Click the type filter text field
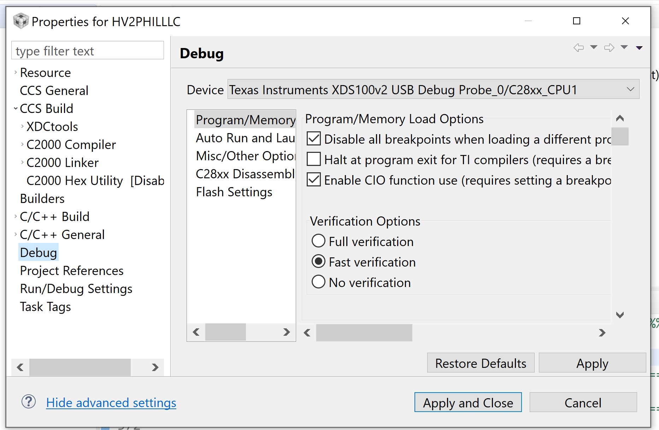Screen dimensions: 659x430 tap(88, 51)
